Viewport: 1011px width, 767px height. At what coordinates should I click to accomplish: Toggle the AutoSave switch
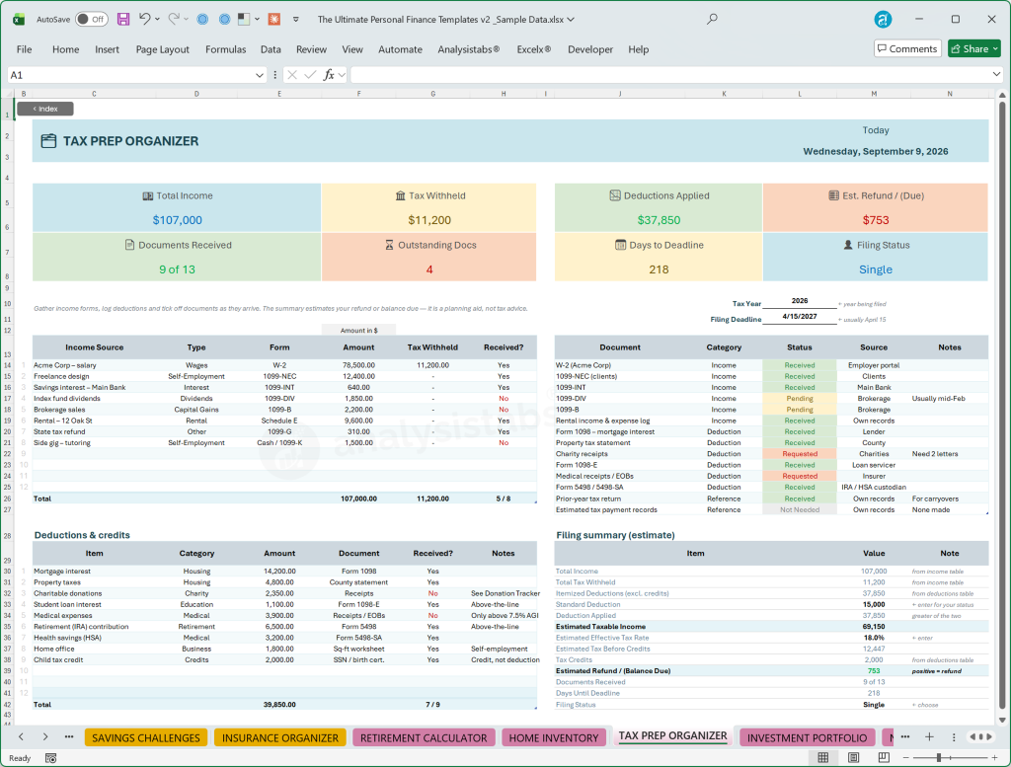click(x=92, y=20)
